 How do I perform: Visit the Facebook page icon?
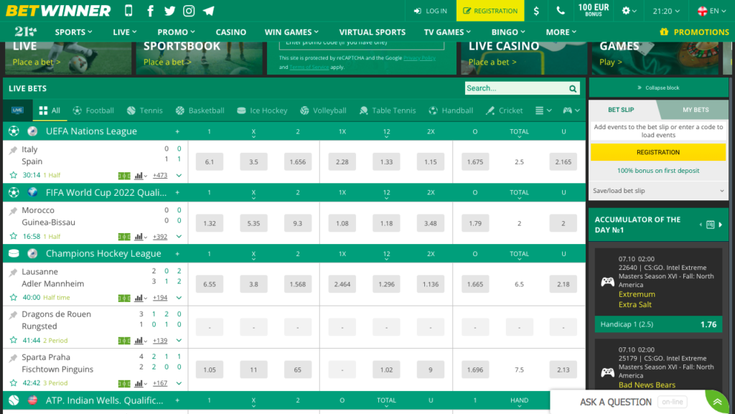(x=150, y=11)
